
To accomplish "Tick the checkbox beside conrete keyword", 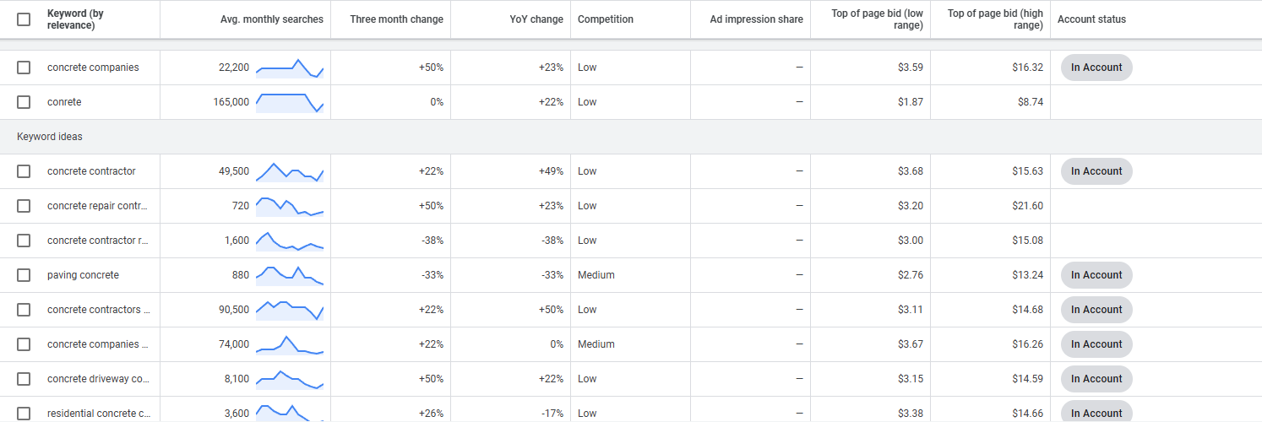I will click(x=24, y=102).
